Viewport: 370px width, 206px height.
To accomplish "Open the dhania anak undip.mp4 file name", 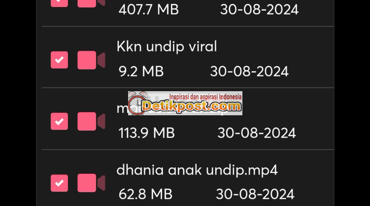I will tap(197, 170).
